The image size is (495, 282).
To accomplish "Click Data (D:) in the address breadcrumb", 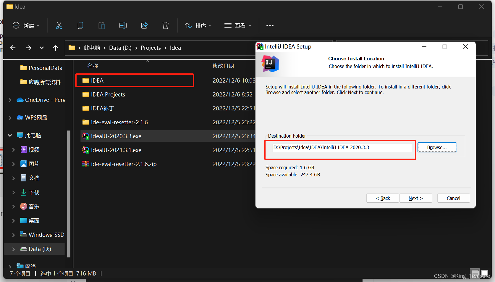I will coord(120,48).
